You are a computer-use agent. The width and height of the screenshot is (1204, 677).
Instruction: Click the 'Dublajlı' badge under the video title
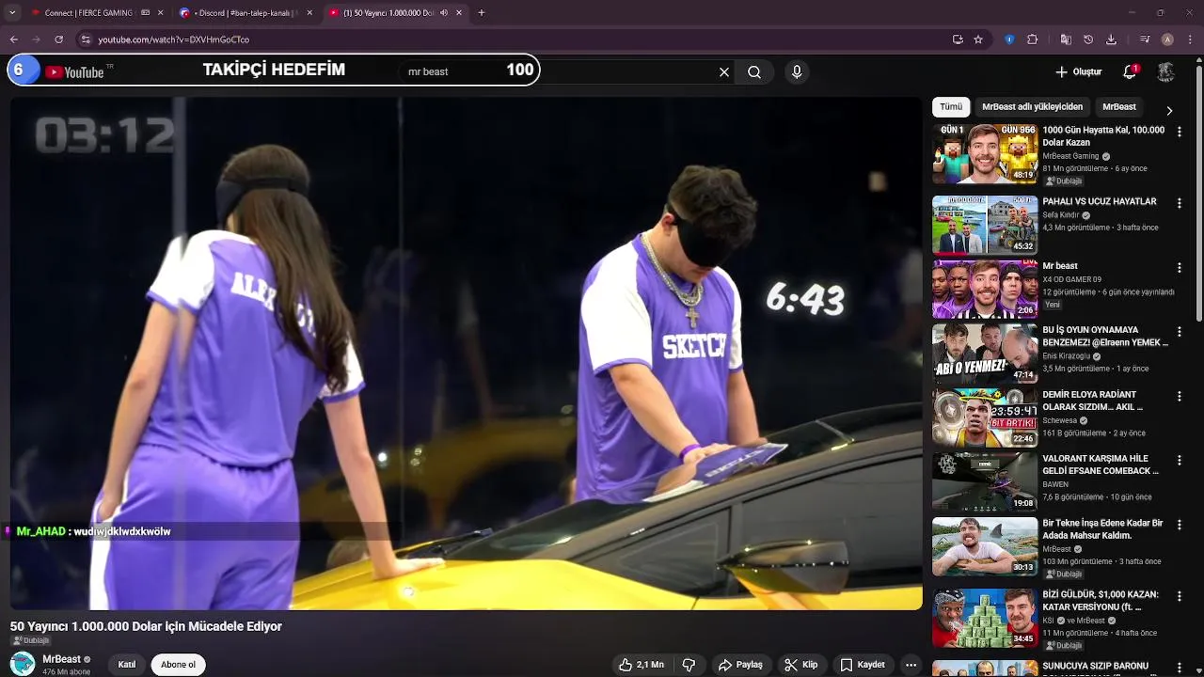coord(30,640)
